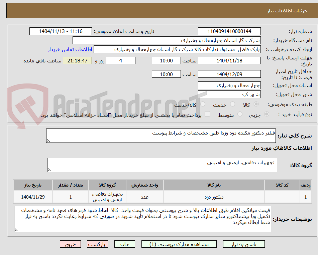Viewport: 318px width, 255px height.
Task: Select the خدمت radio button
Action: click(x=232, y=104)
